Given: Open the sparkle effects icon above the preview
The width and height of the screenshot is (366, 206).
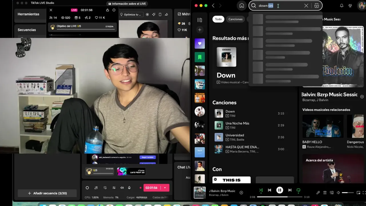Looking at the screenshot, I should pyautogui.click(x=154, y=15).
